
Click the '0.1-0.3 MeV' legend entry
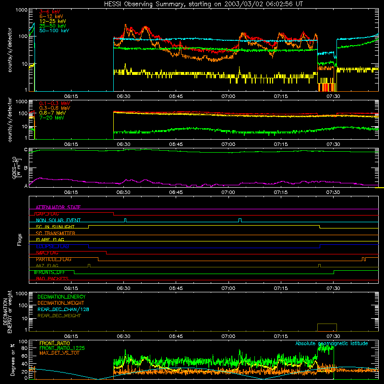coord(55,103)
